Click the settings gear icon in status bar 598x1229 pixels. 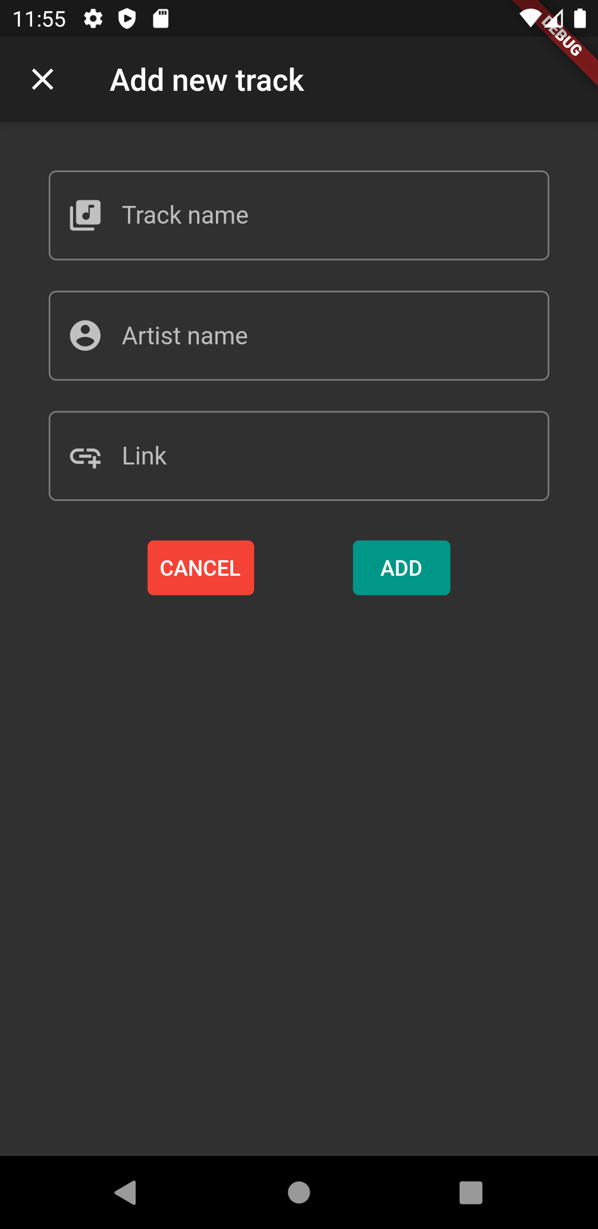click(93, 18)
